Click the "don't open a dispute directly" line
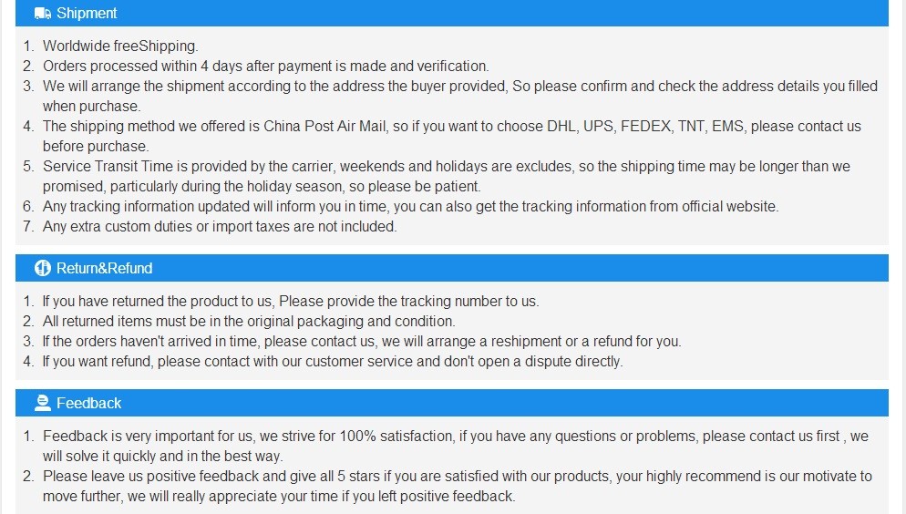This screenshot has height=514, width=906. [333, 361]
